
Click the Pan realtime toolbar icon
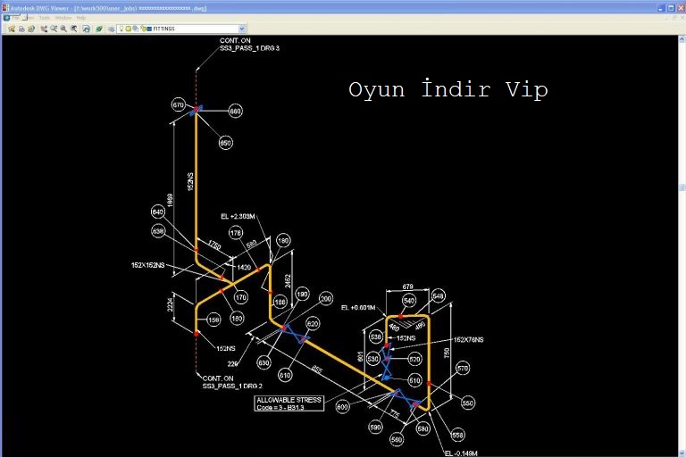[x=44, y=29]
